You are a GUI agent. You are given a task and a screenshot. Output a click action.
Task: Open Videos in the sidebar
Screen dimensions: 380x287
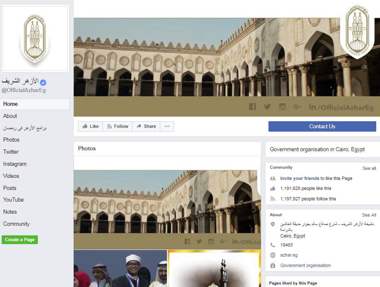click(x=11, y=176)
